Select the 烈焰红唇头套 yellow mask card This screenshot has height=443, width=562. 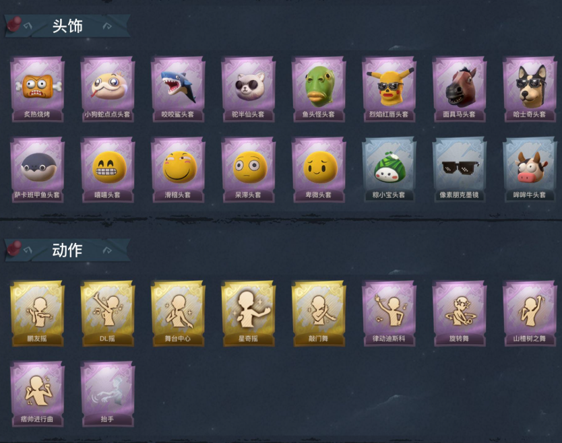tap(389, 89)
